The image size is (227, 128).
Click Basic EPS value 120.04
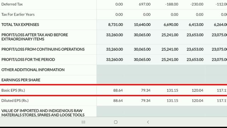tap(198, 90)
